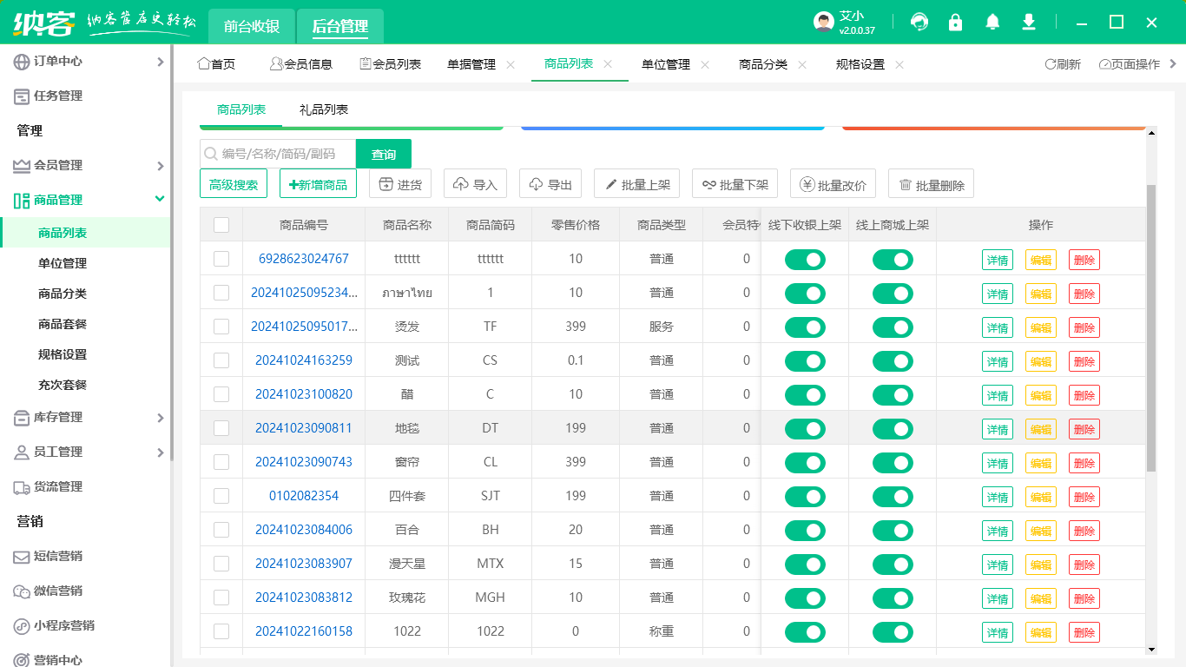切换到前台收银页面

tap(252, 27)
